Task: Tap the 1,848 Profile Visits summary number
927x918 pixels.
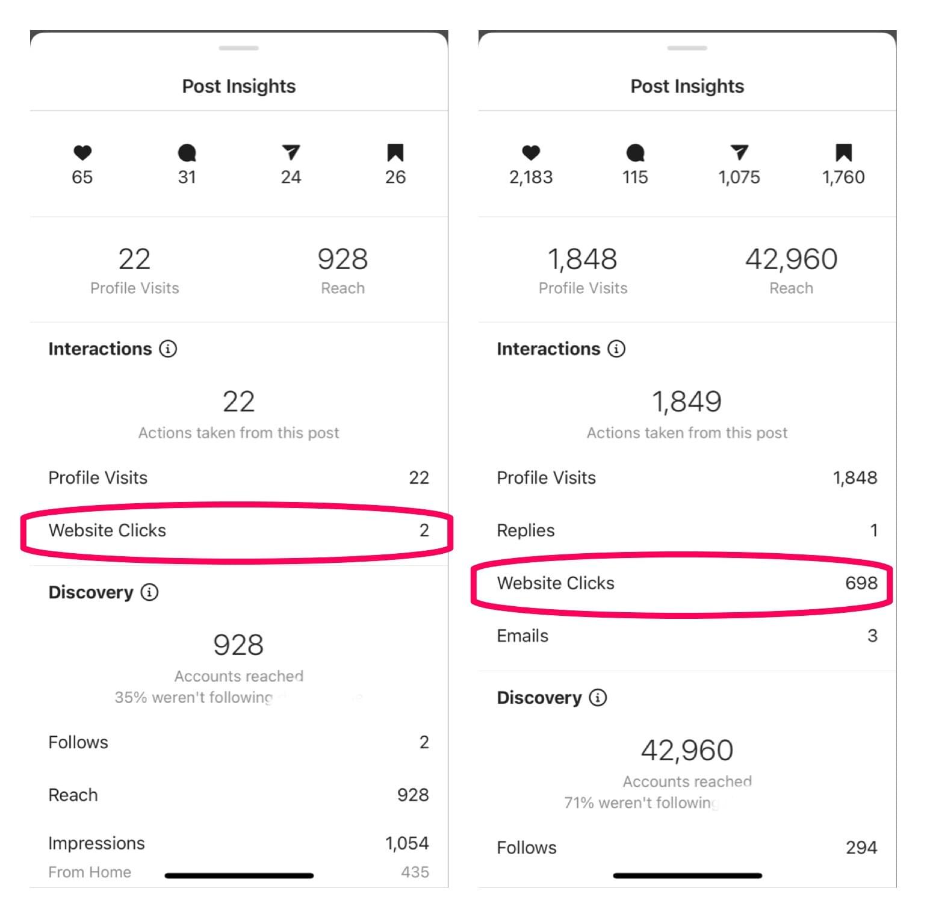Action: point(583,259)
